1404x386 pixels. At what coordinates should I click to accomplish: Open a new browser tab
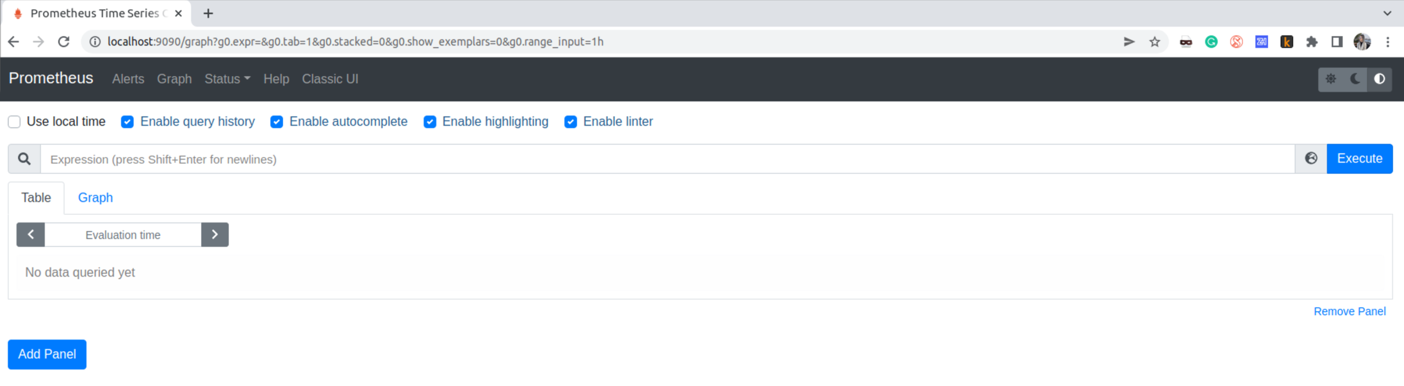[x=208, y=13]
